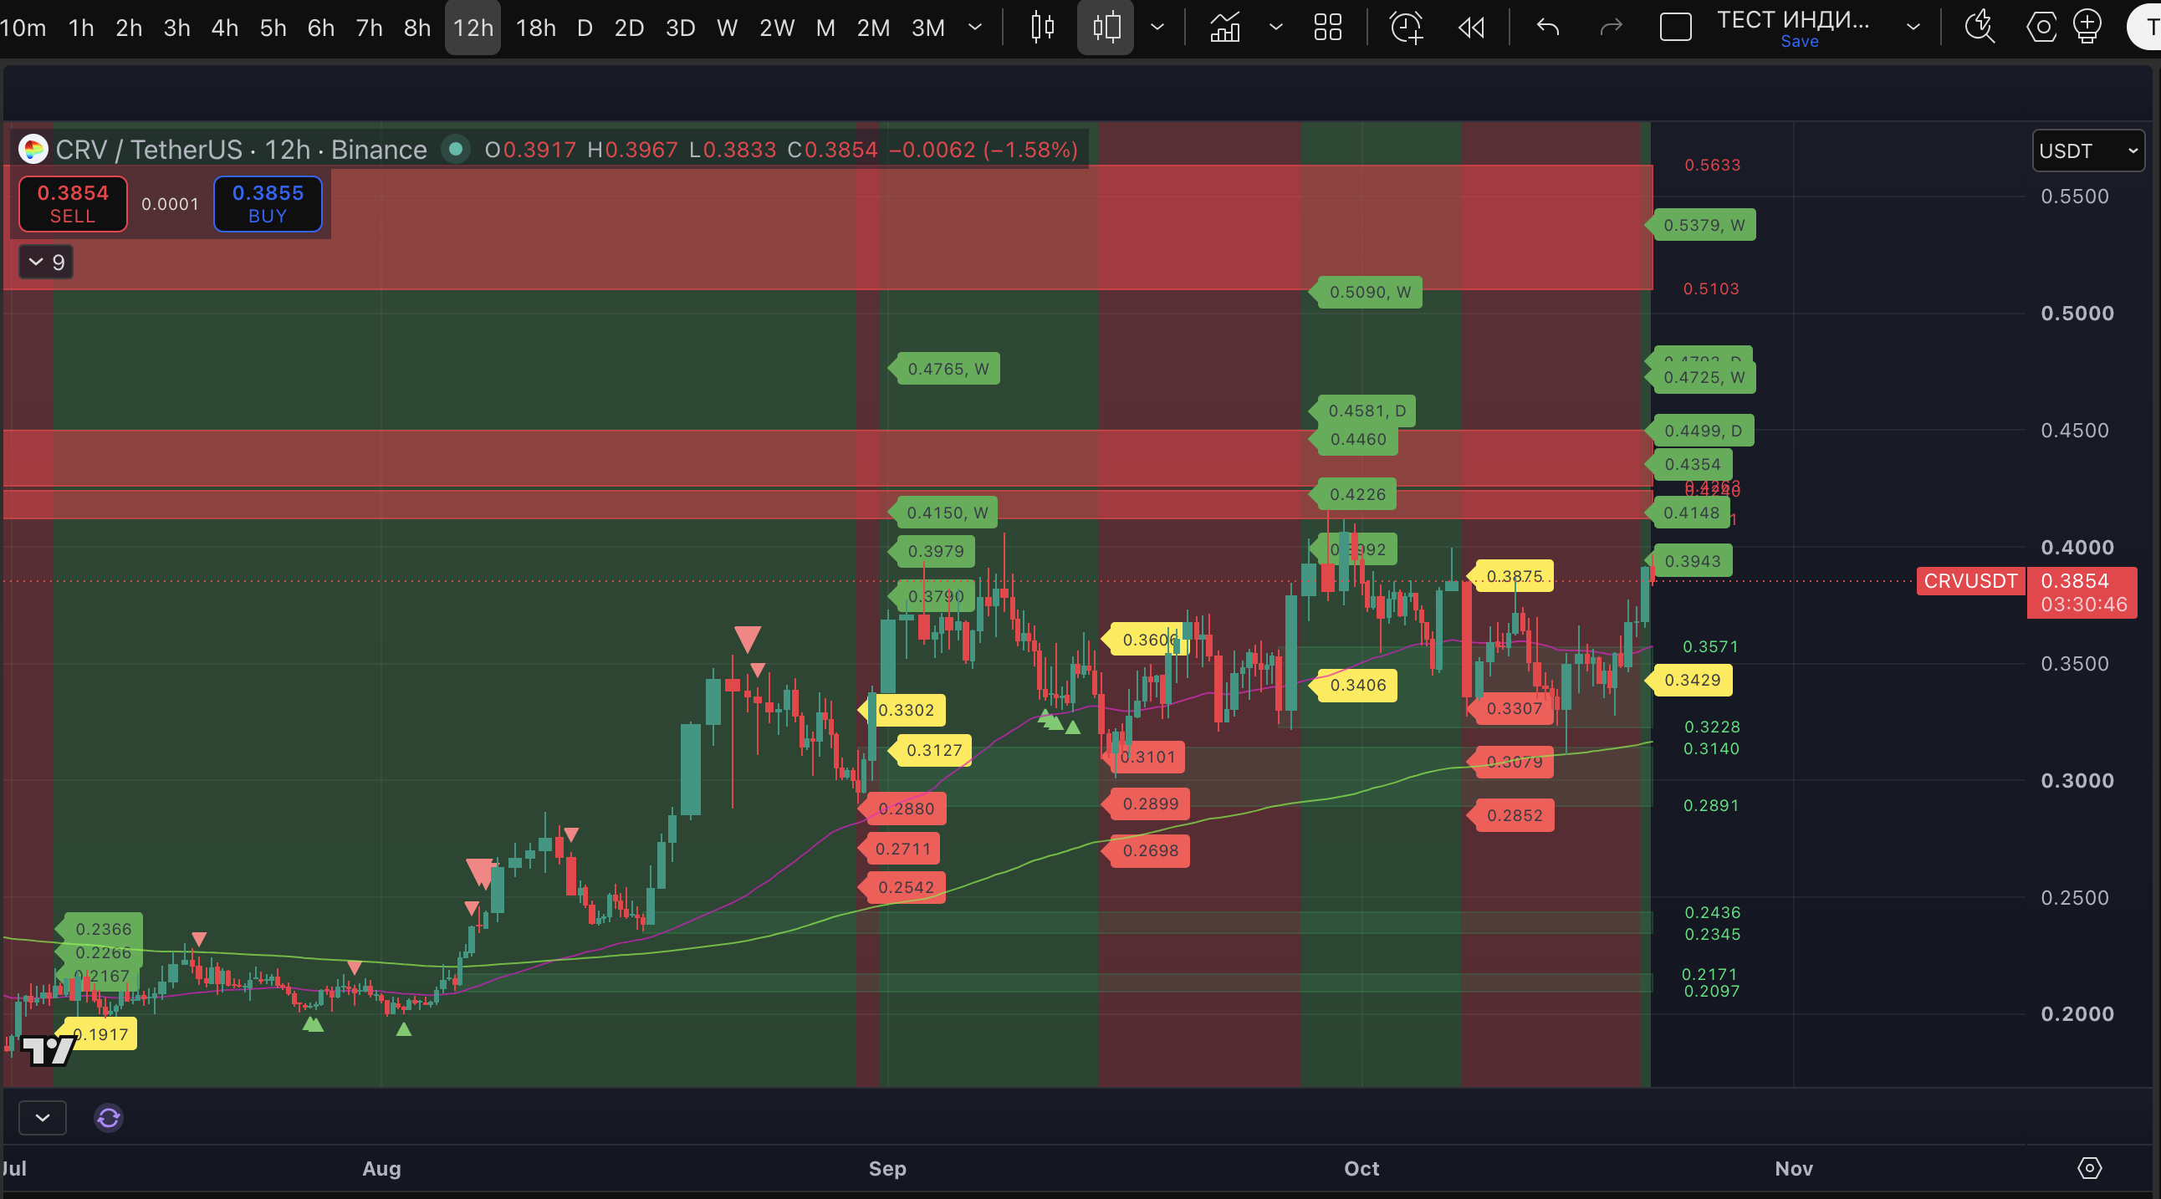Click the red 0.2852 level label
Image resolution: width=2161 pixels, height=1199 pixels.
pos(1515,815)
